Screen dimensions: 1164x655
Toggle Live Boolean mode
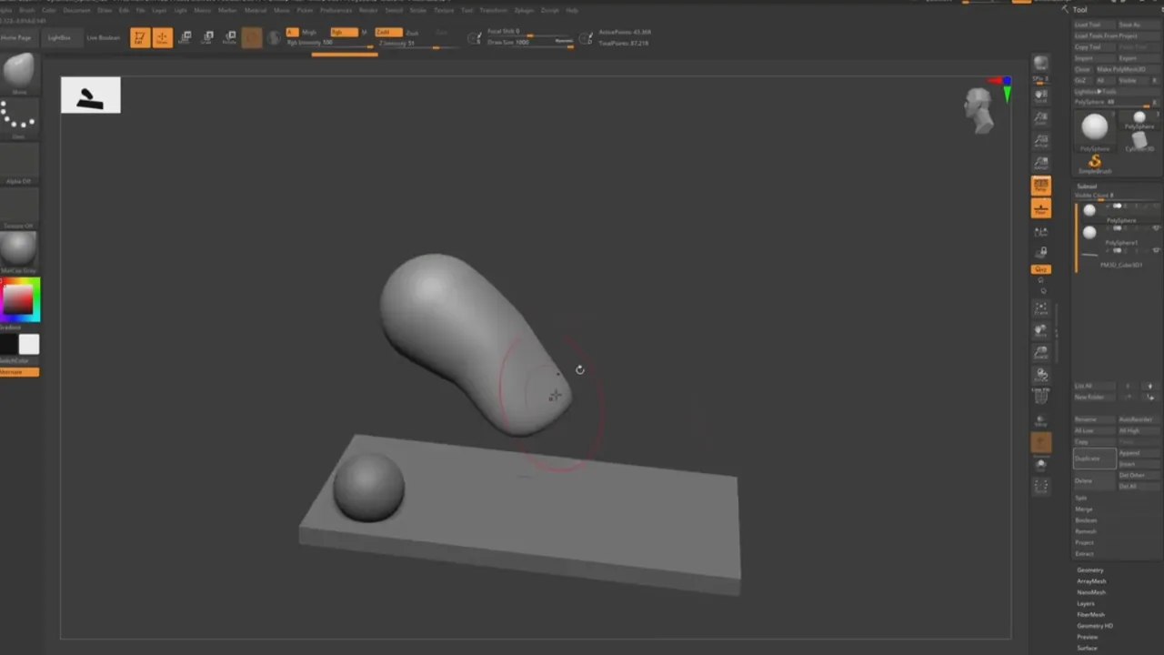point(102,37)
